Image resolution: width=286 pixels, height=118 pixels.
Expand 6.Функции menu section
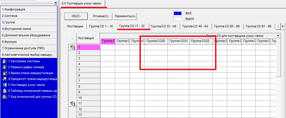[x=29, y=42]
